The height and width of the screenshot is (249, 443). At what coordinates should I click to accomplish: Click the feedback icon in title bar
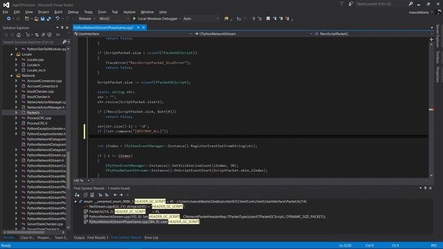click(351, 3)
